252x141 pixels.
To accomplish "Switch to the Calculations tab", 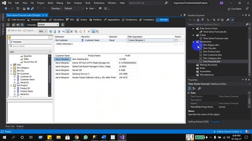I will coord(56,20).
